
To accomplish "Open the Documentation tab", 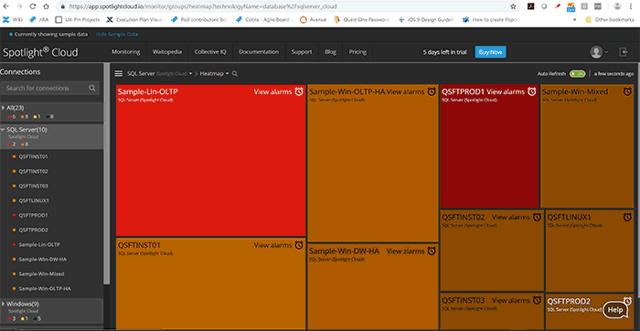I will 259,52.
